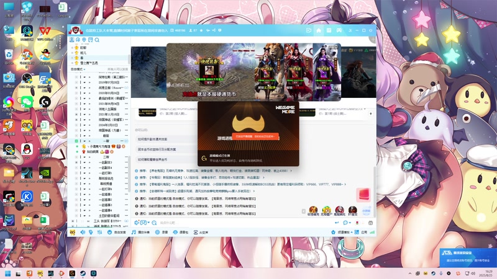The height and width of the screenshot is (279, 497).
Task: Open the red packet icon in chat
Action: point(363,195)
